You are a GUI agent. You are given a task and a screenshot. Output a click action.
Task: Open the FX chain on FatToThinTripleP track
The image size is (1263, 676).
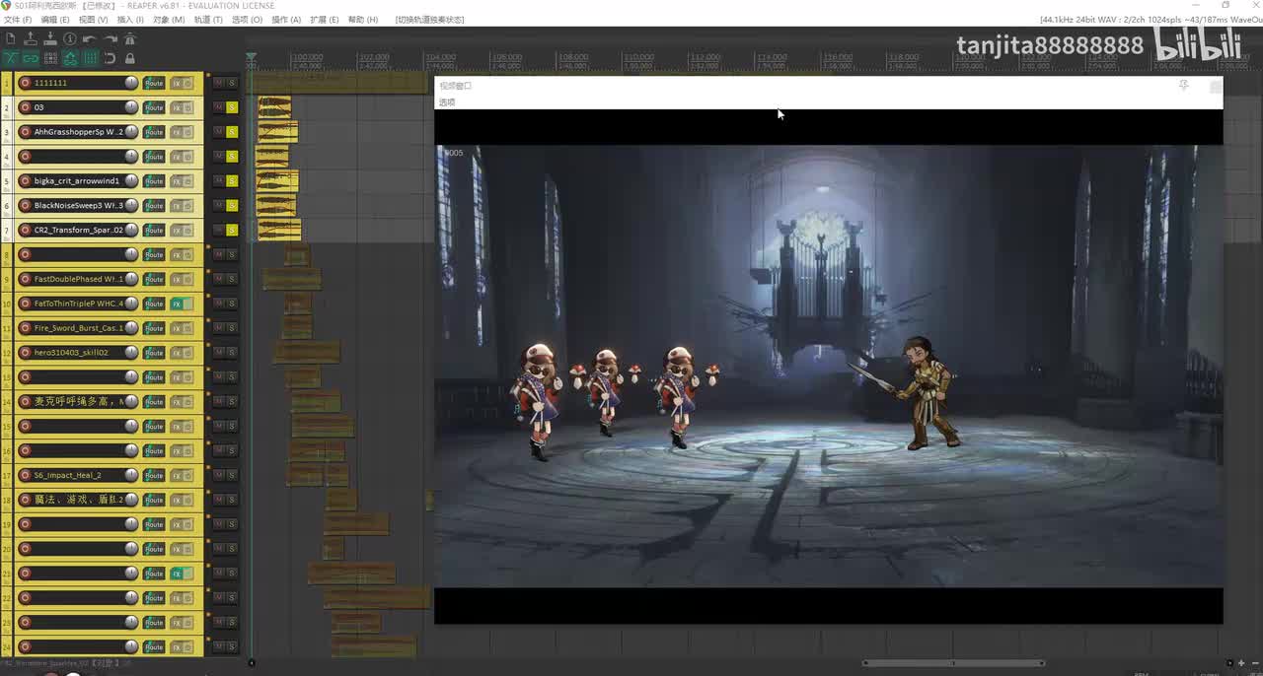178,304
